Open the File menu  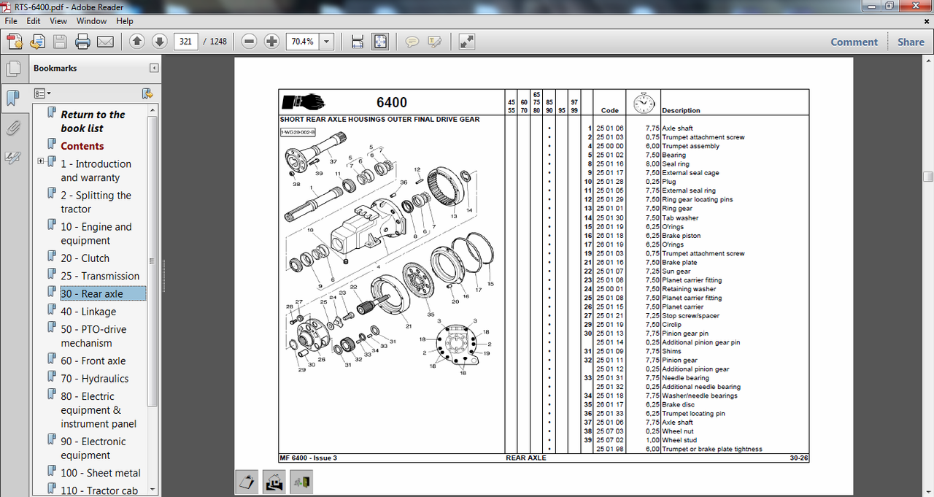click(x=12, y=21)
